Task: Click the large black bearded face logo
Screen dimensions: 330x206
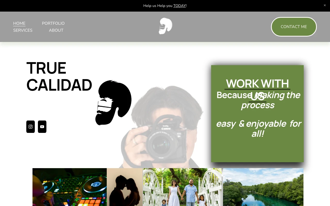Action: pos(113,103)
